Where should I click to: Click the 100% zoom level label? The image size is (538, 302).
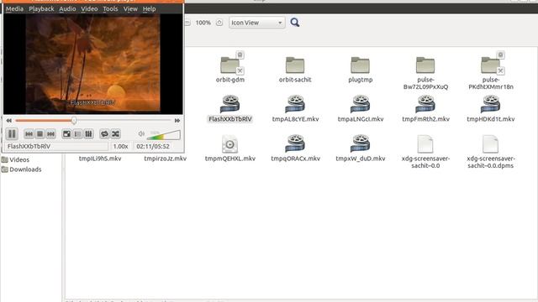(x=203, y=23)
